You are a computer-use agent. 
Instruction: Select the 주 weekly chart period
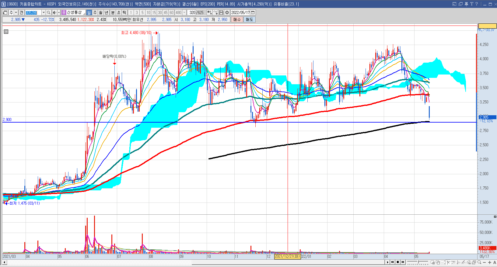point(95,12)
